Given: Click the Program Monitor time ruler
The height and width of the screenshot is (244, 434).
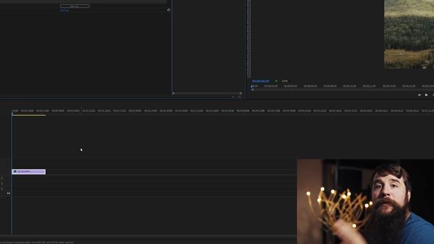Looking at the screenshot, I should tap(342, 86).
